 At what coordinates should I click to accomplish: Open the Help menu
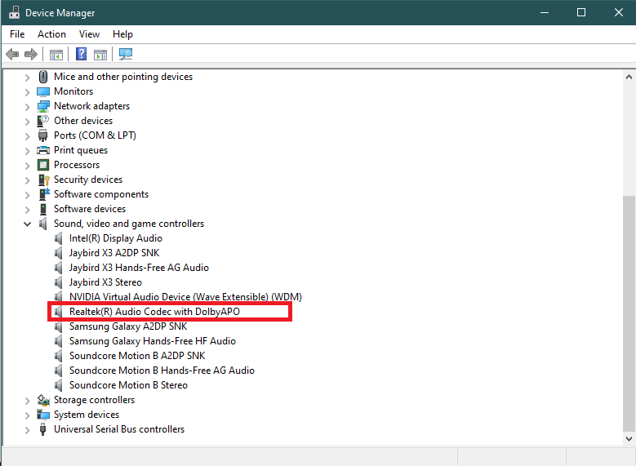point(122,34)
